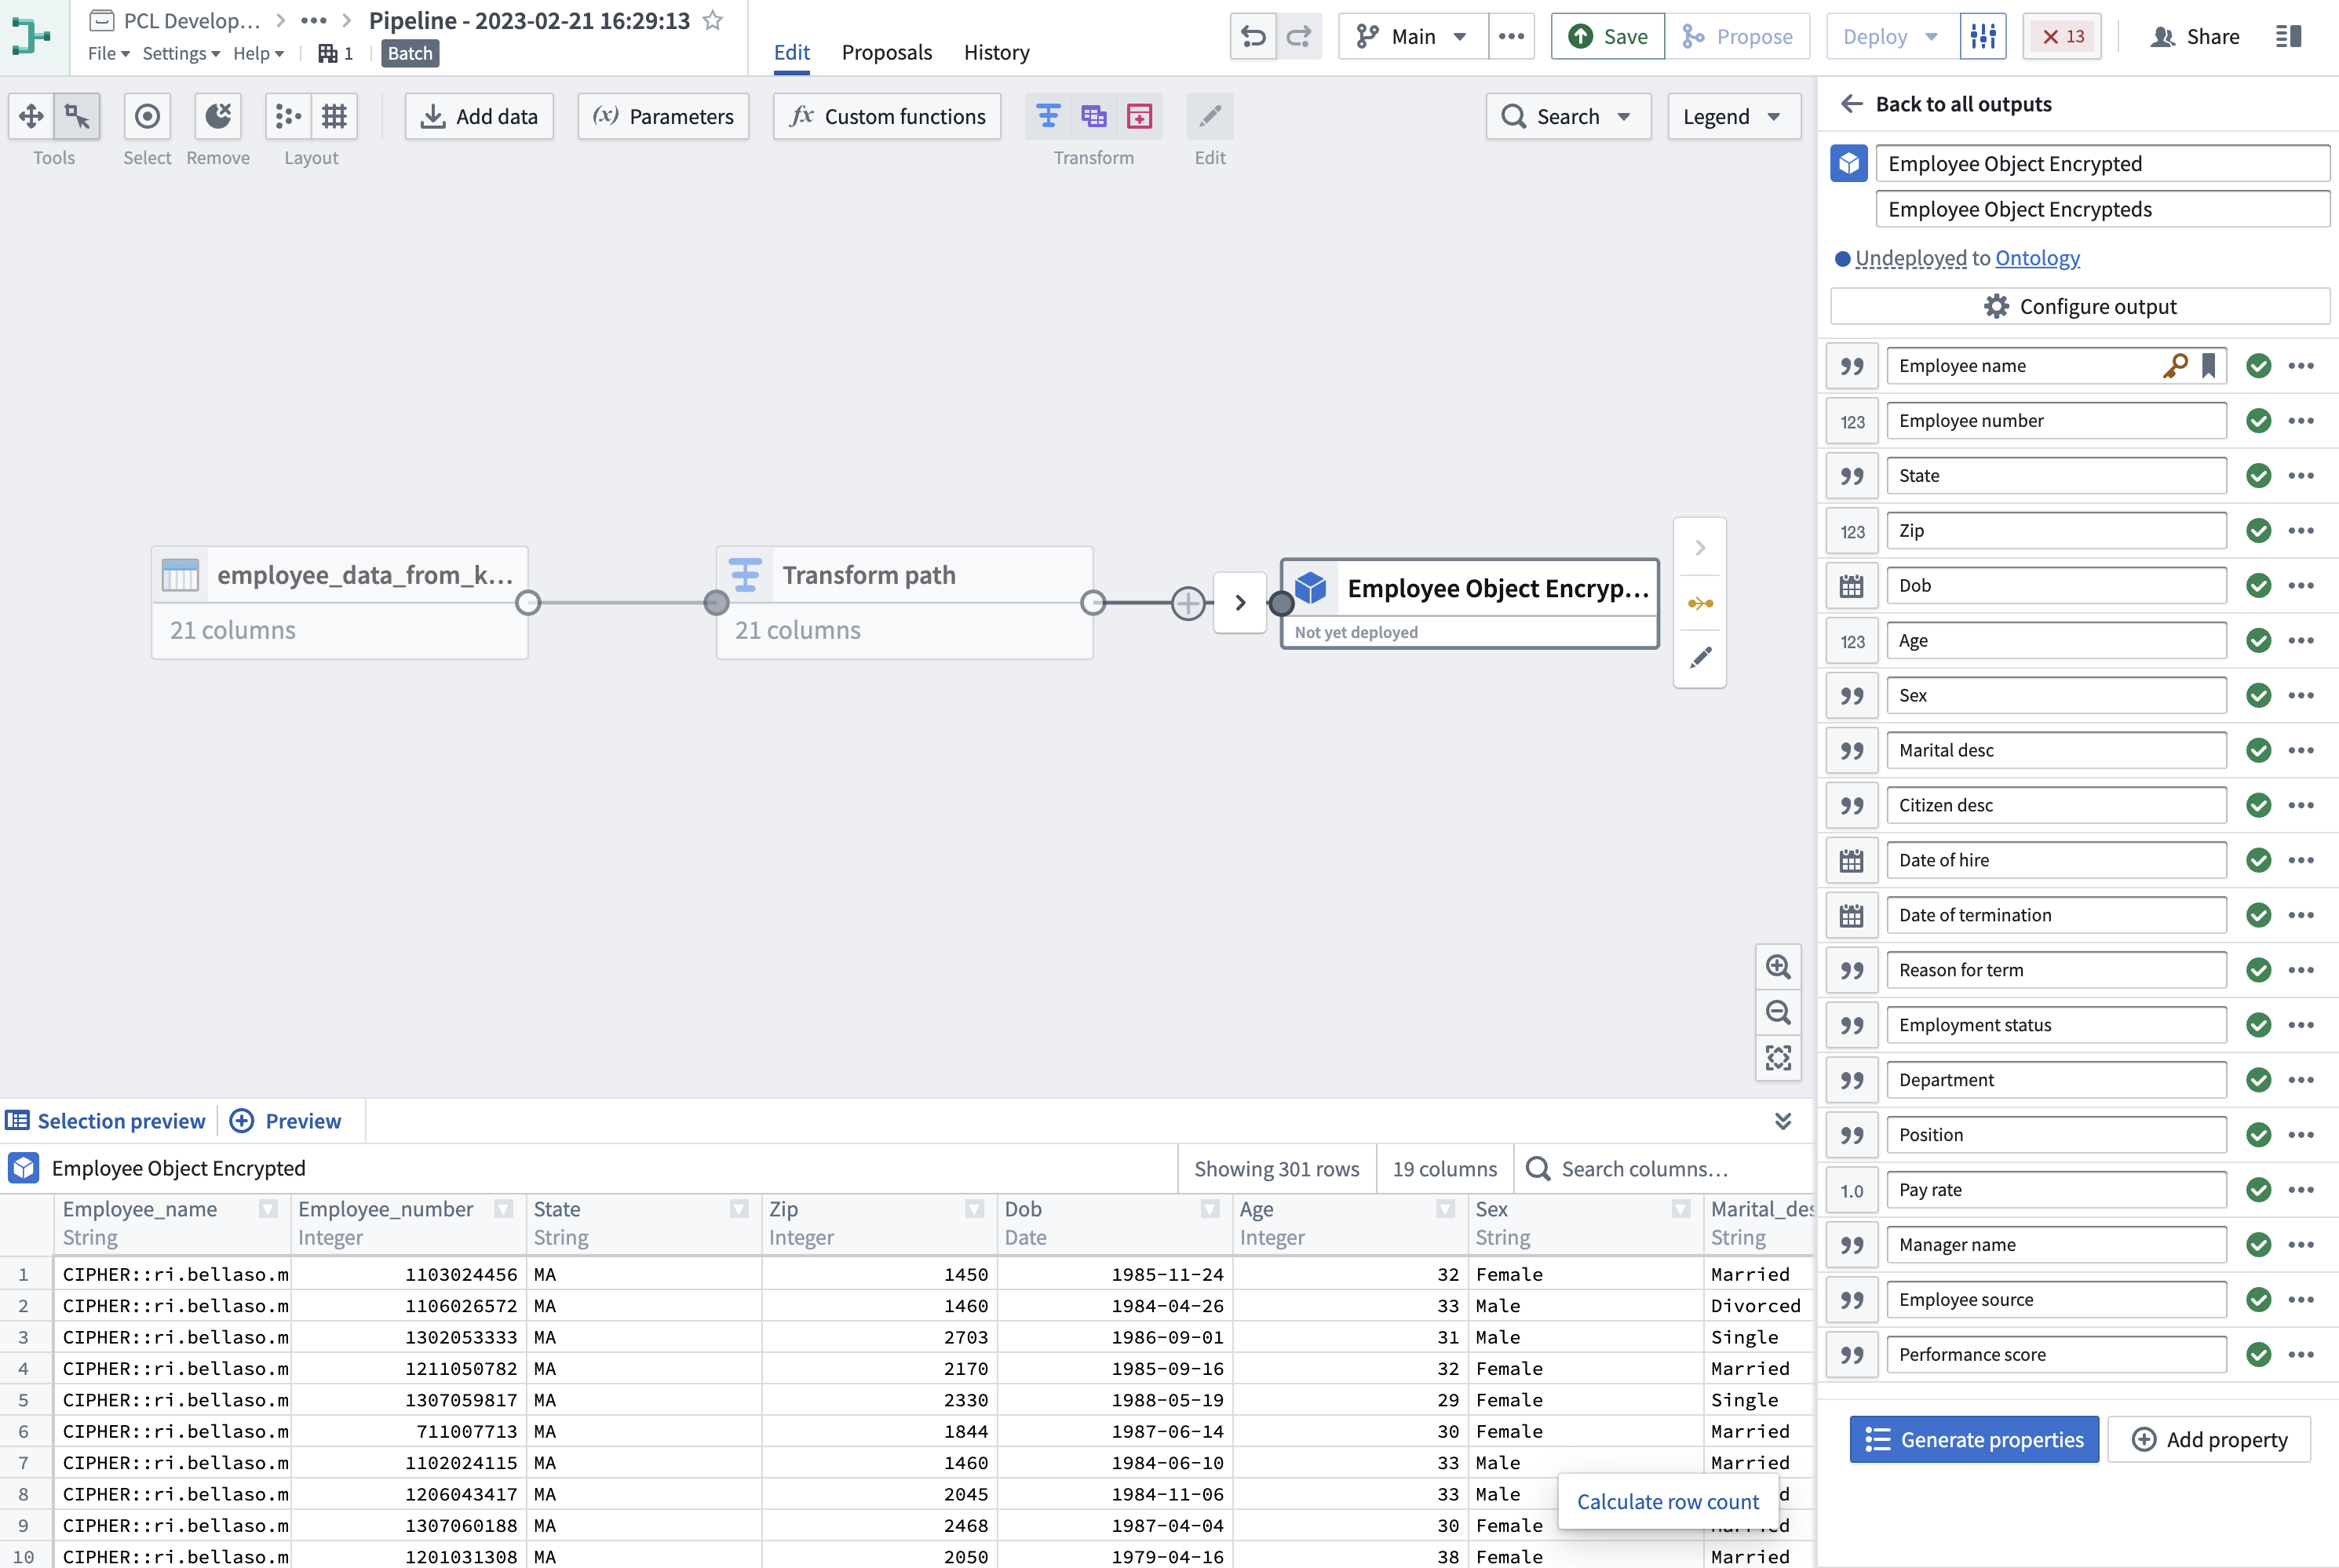The width and height of the screenshot is (2339, 1568).
Task: Open the Ontology link
Action: (2037, 258)
